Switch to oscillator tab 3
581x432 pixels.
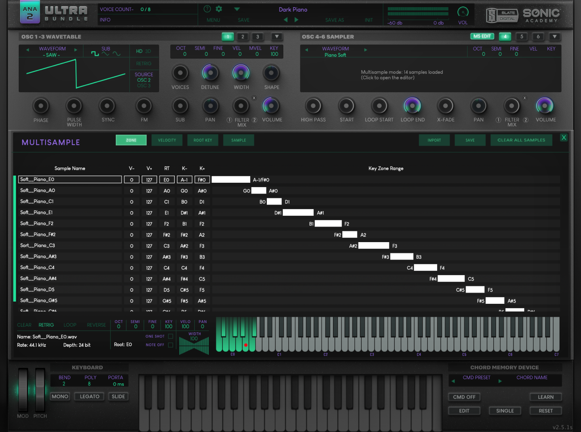(257, 37)
